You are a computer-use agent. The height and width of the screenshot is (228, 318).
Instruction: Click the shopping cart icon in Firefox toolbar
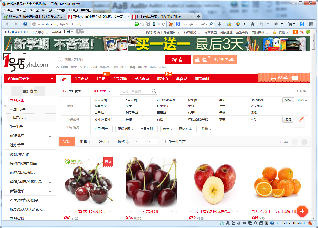290,24
